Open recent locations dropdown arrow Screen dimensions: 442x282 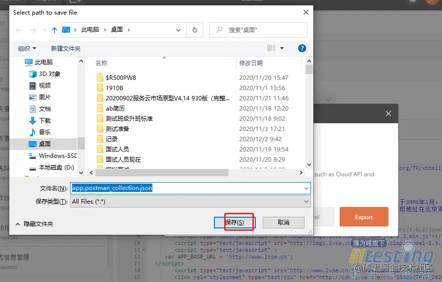coord(44,30)
